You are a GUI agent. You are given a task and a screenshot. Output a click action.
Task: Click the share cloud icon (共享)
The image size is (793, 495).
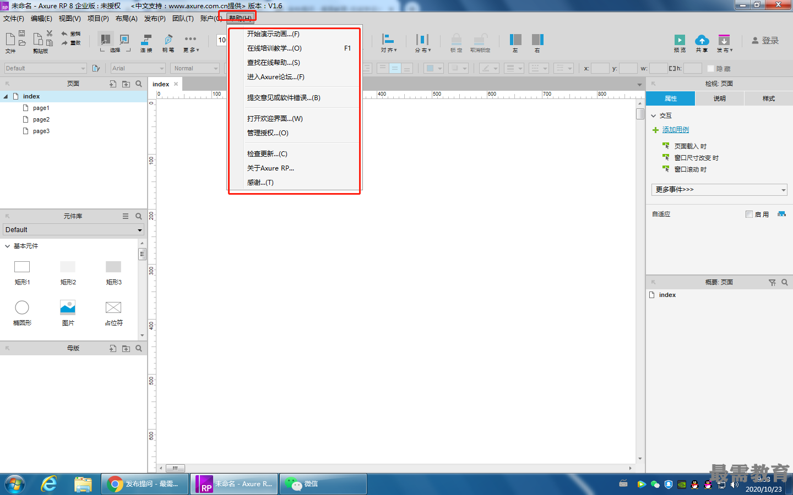pos(702,43)
